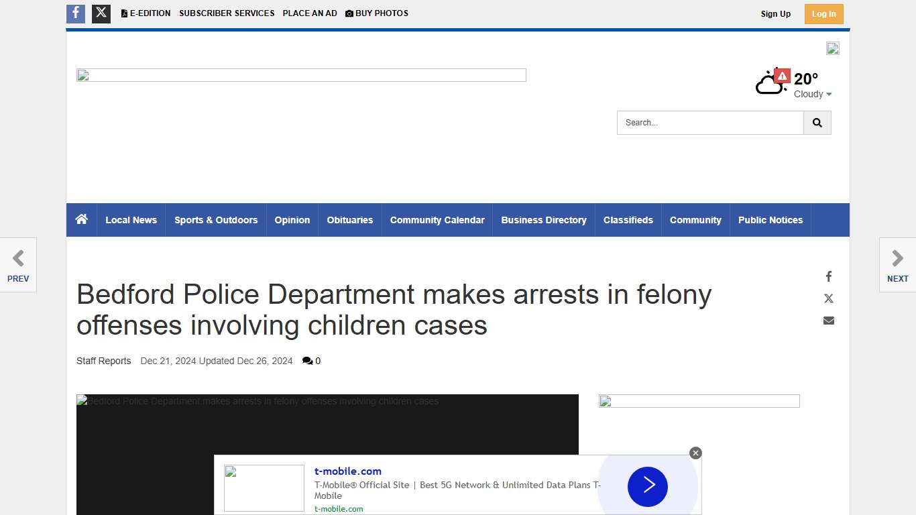The image size is (916, 515).
Task: Click the X social media icon
Action: [x=101, y=13]
